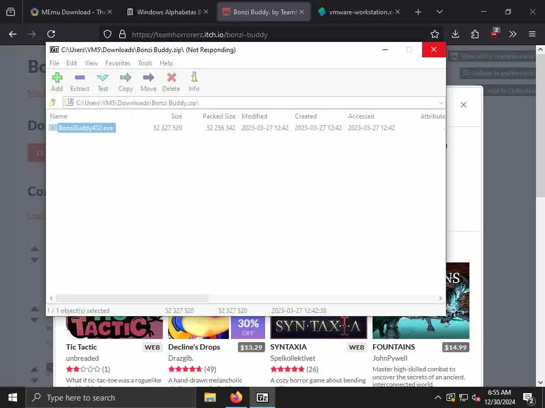This screenshot has width=545, height=408.
Task: Open the FOUNTAINS game link
Action: 393,347
